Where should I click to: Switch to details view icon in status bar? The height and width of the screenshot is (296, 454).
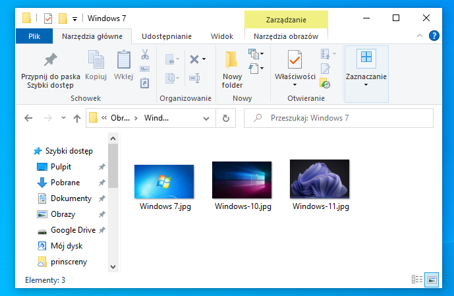click(x=417, y=280)
